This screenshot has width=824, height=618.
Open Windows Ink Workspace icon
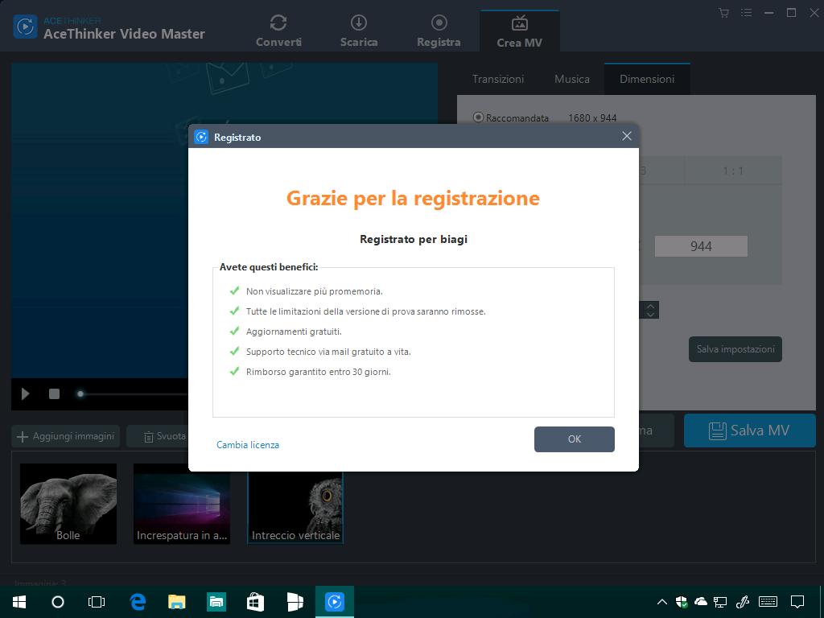pos(743,602)
